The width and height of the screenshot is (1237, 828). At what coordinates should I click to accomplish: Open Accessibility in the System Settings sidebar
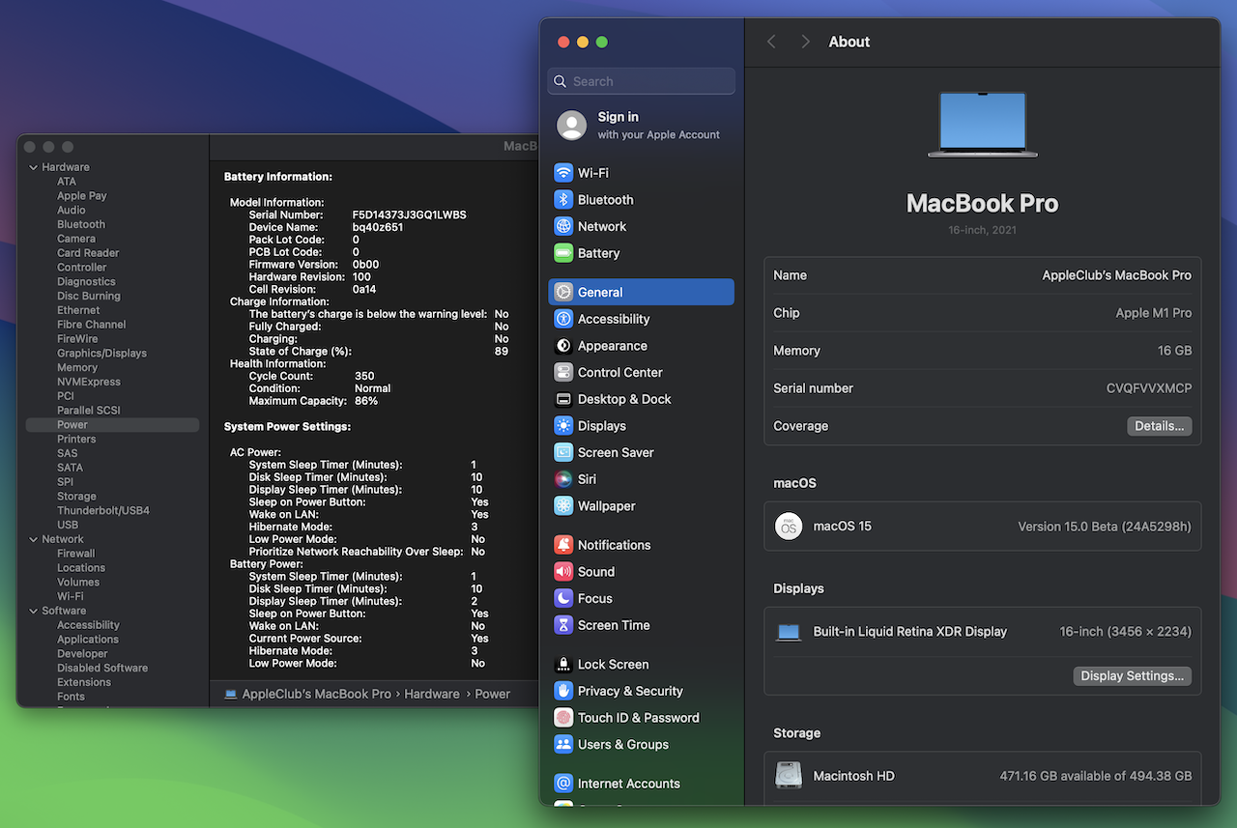pos(641,319)
